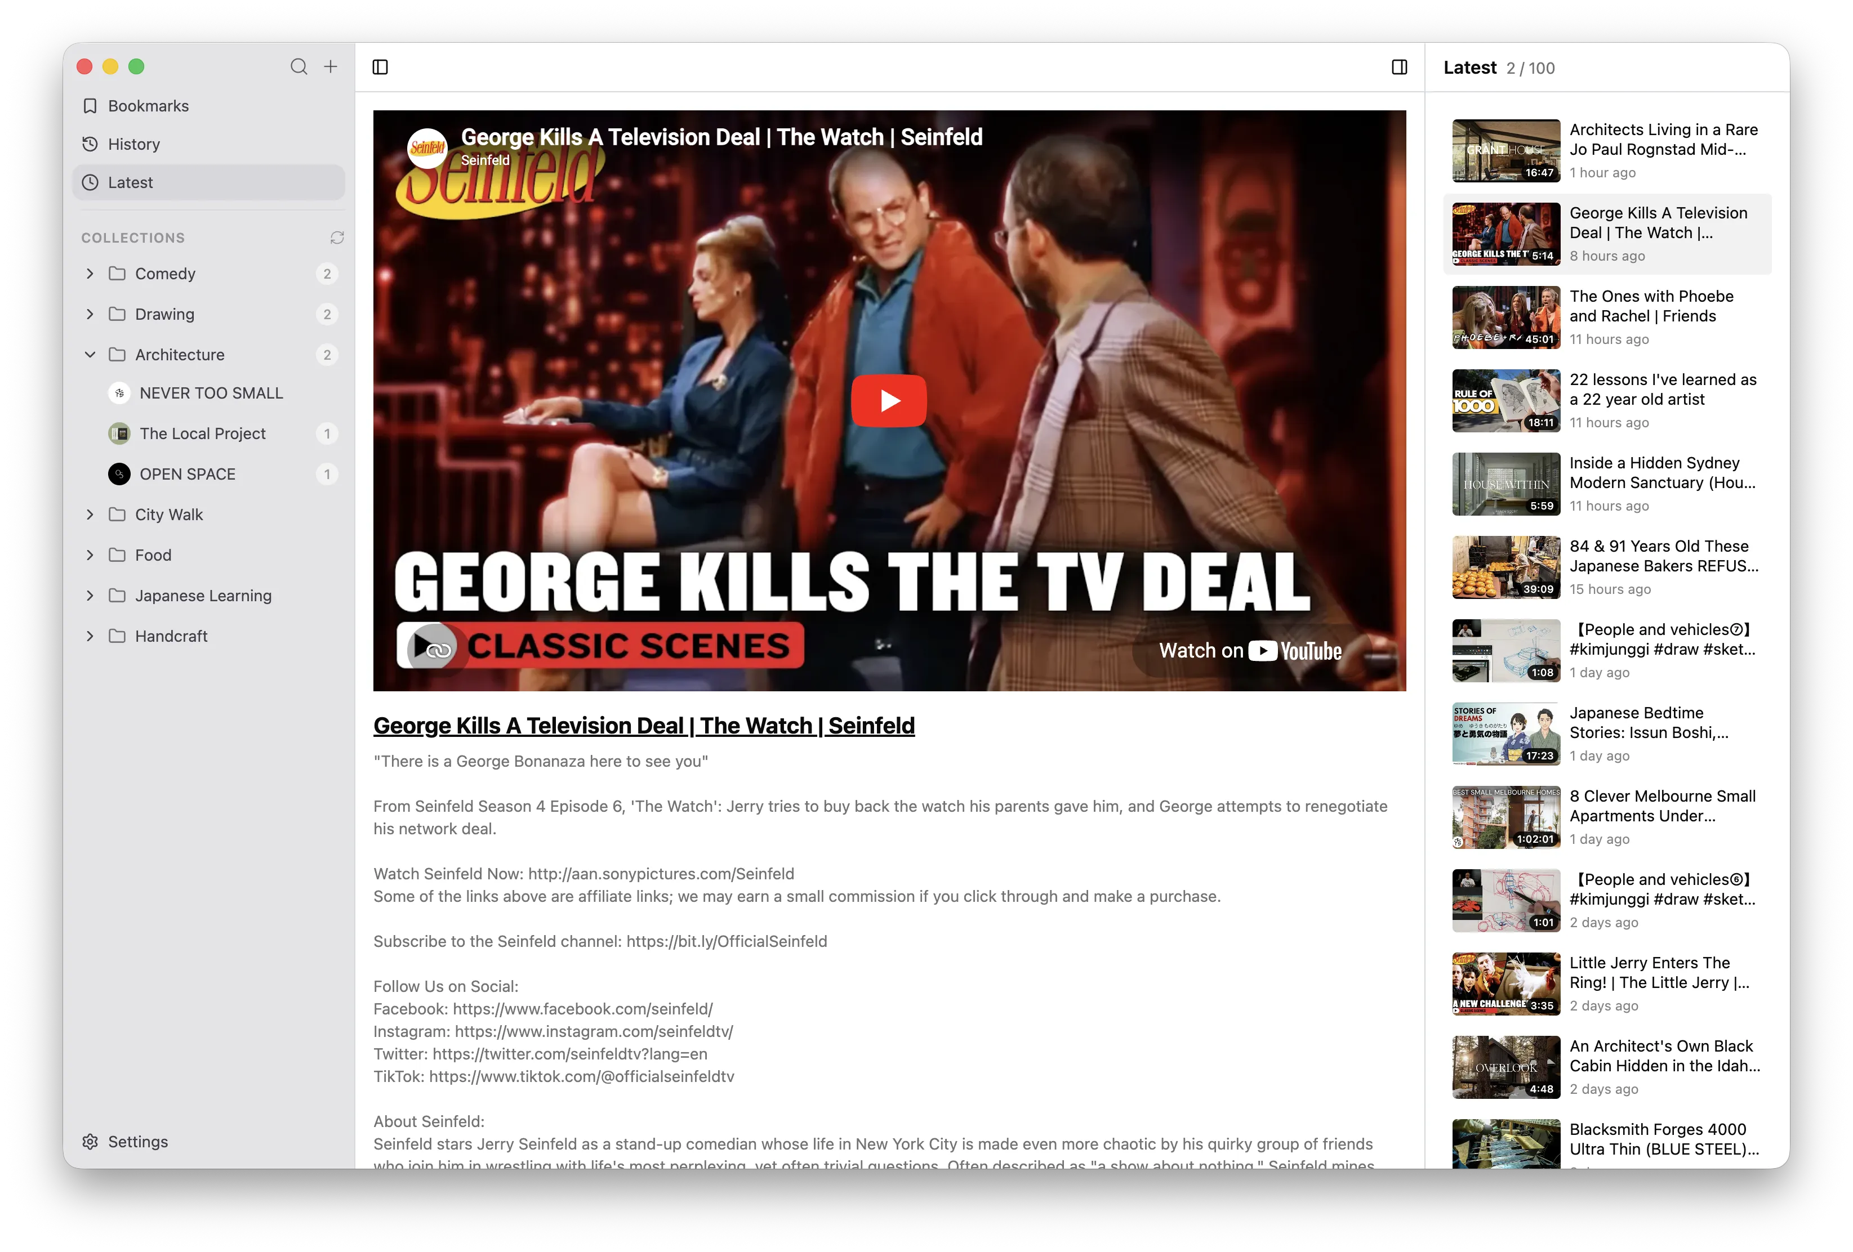Click the plus icon to add a subscription

[x=331, y=67]
